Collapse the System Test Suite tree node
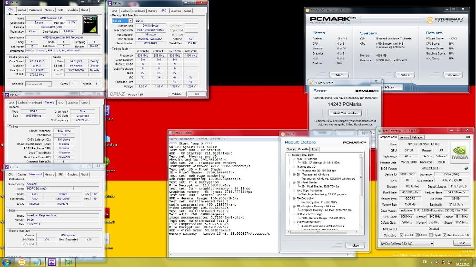This screenshot has width=476, height=267. tap(289, 155)
